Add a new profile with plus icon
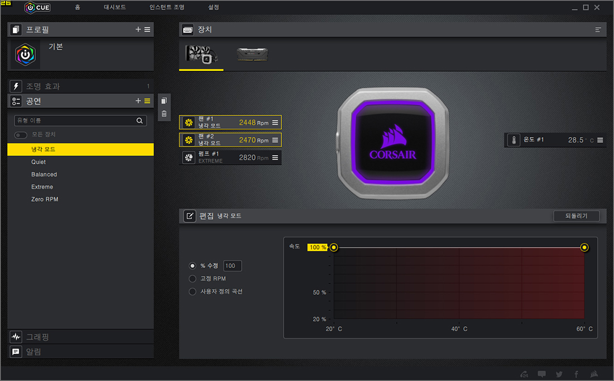This screenshot has width=614, height=381. 138,30
